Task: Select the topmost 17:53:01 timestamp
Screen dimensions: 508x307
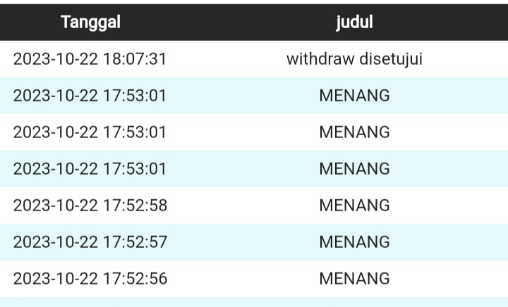Action: pyautogui.click(x=90, y=96)
